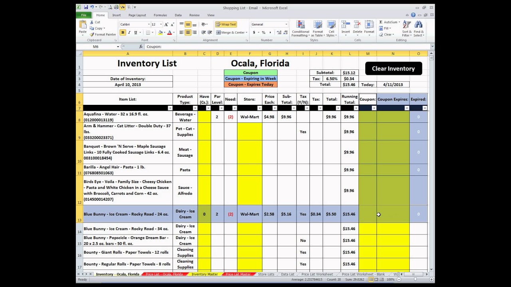Click the Clear button in Editing group
This screenshot has width=511, height=287.
(x=387, y=35)
